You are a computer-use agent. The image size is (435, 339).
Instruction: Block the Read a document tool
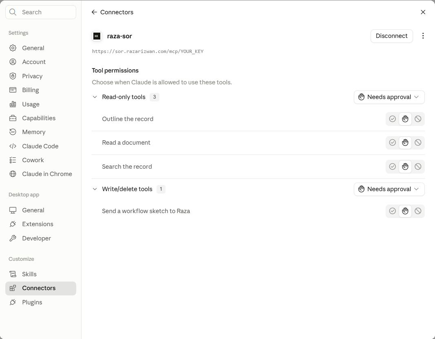418,143
